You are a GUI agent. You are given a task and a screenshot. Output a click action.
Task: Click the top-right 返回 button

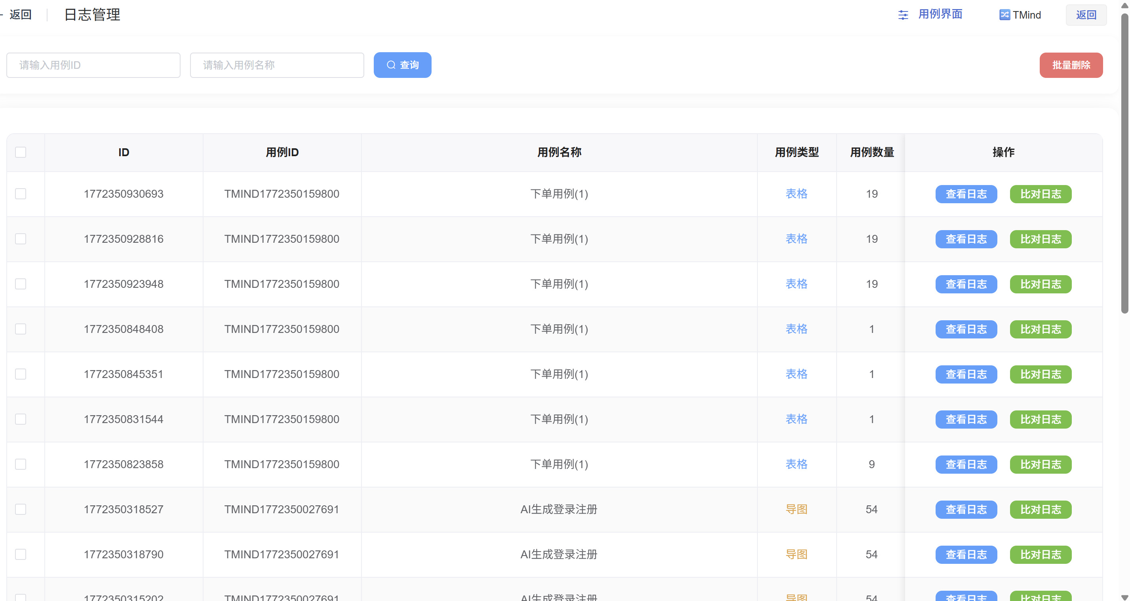[1086, 15]
